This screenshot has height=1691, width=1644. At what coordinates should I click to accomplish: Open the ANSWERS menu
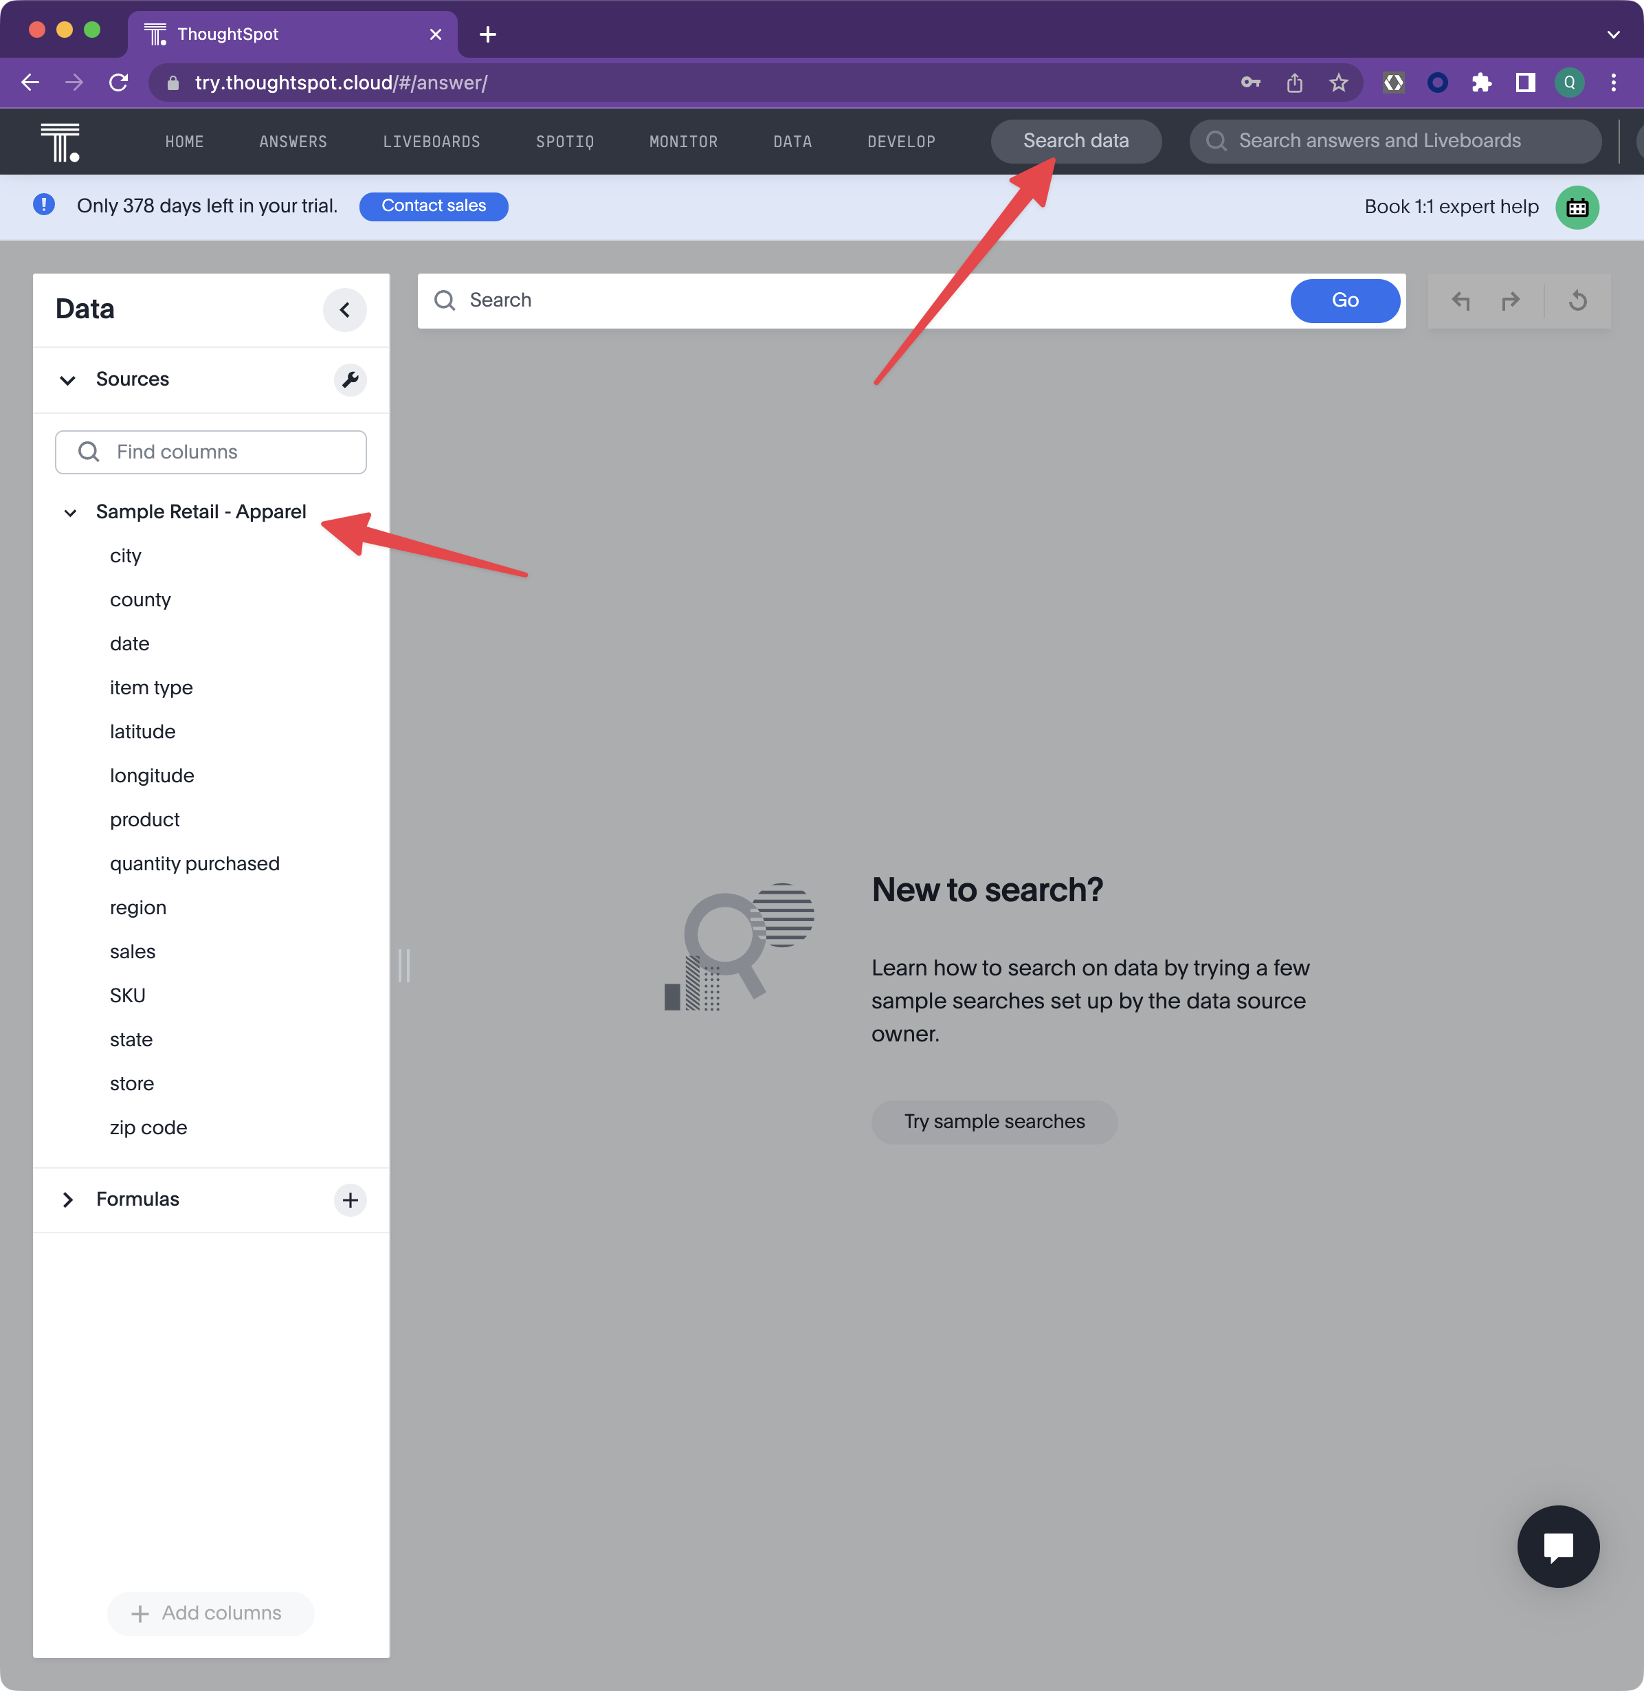(x=293, y=142)
